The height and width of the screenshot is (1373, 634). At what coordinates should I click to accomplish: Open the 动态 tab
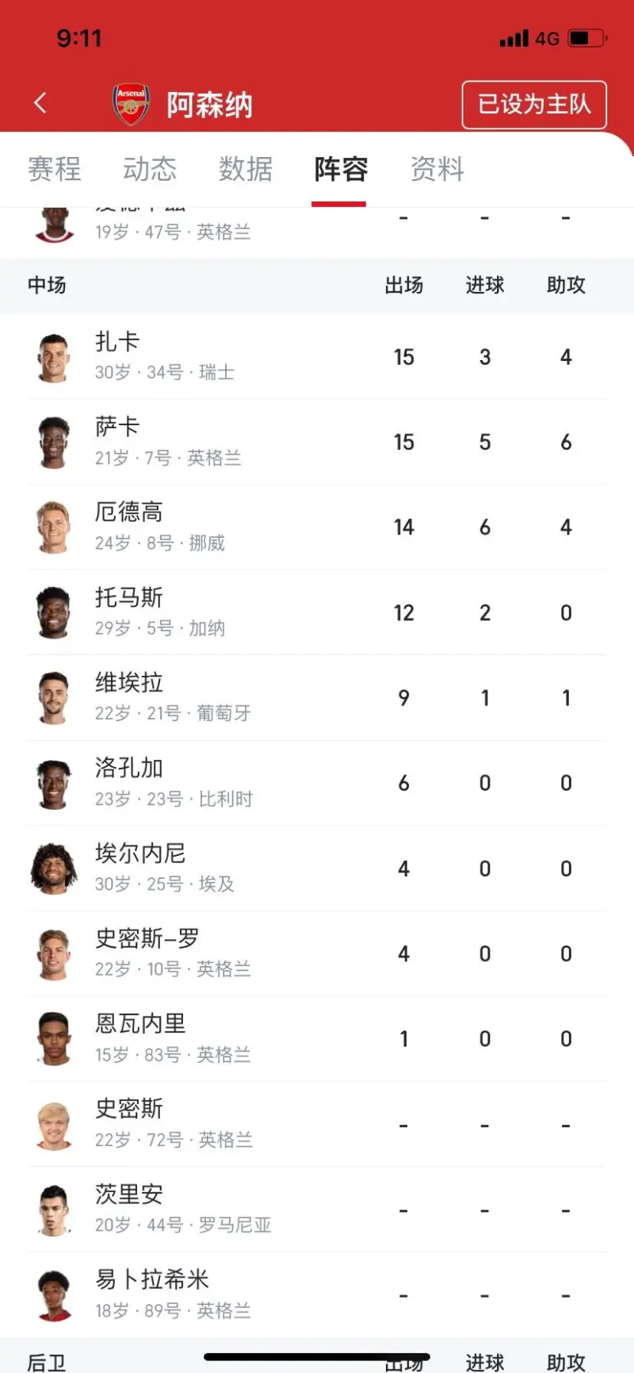pos(150,169)
